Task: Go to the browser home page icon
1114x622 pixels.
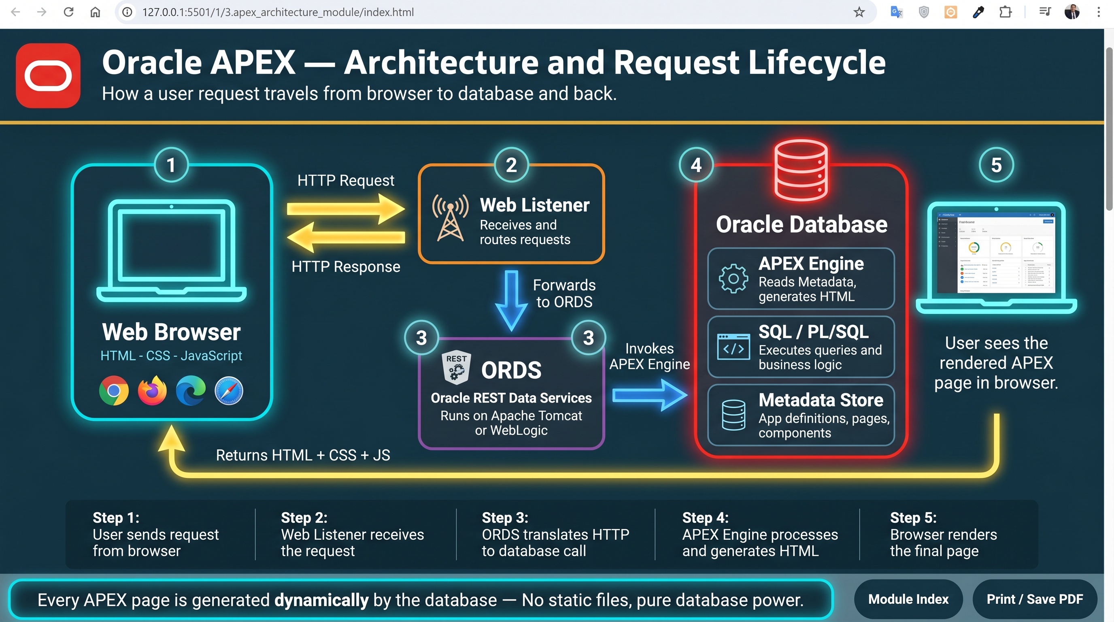Action: [x=95, y=12]
